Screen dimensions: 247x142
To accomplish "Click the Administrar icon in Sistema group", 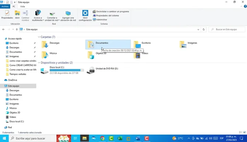I will 94,20.
